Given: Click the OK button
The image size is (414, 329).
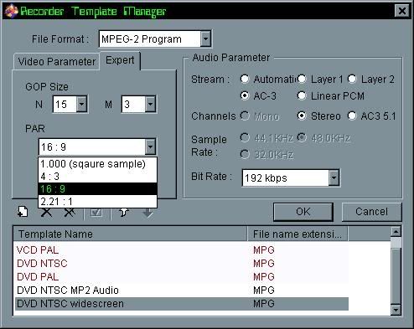Looking at the screenshot, I should [x=303, y=212].
